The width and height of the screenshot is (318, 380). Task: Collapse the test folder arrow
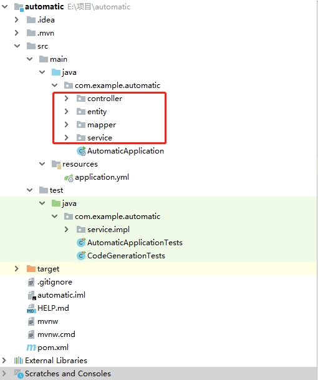[30, 190]
